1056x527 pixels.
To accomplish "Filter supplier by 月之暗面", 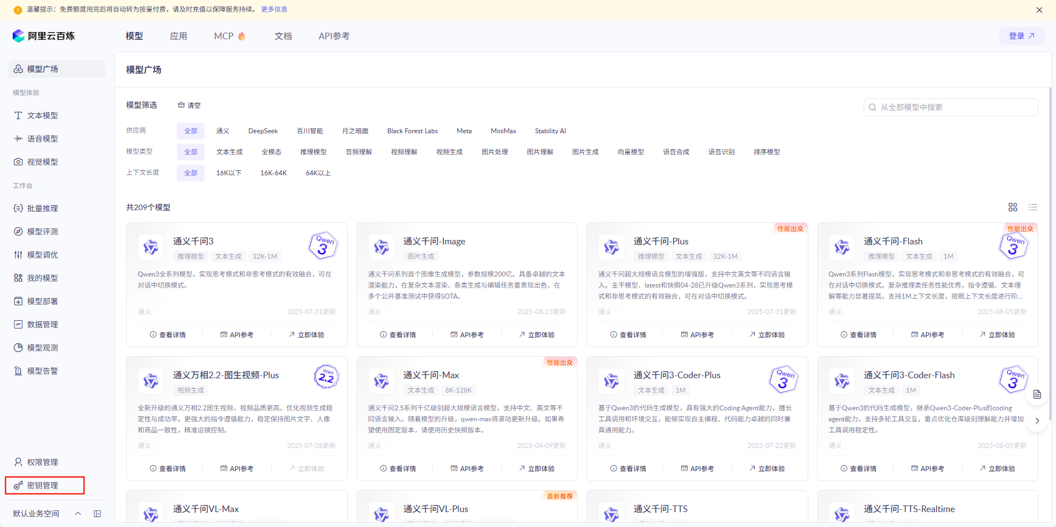I will [x=355, y=131].
